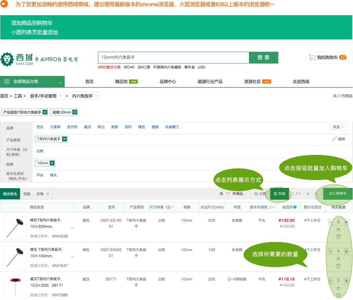Image resolution: width=353 pixels, height=300 pixels.
Task: Open the 品牌中心 navigation tab
Action: tap(168, 82)
